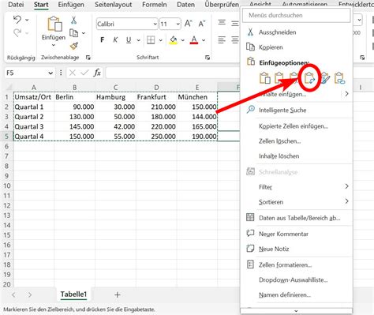Screen dimensions: 374x315
Task: Choose Neuer Kommentar menu entry
Action: pyautogui.click(x=283, y=234)
